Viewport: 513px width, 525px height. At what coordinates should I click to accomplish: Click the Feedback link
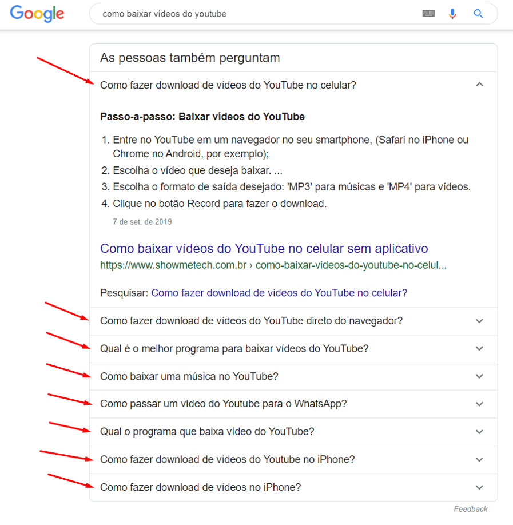click(x=471, y=509)
